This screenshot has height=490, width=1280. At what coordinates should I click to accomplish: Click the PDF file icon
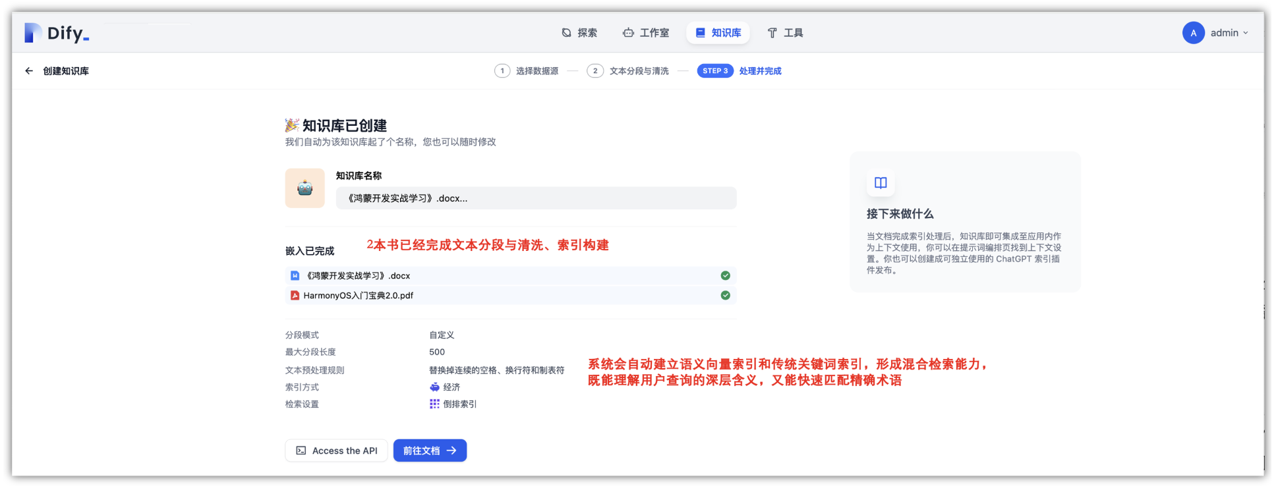pyautogui.click(x=295, y=296)
